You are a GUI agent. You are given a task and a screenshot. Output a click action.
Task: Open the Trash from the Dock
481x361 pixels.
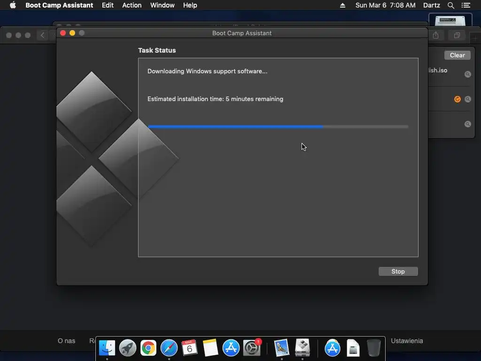[373, 348]
